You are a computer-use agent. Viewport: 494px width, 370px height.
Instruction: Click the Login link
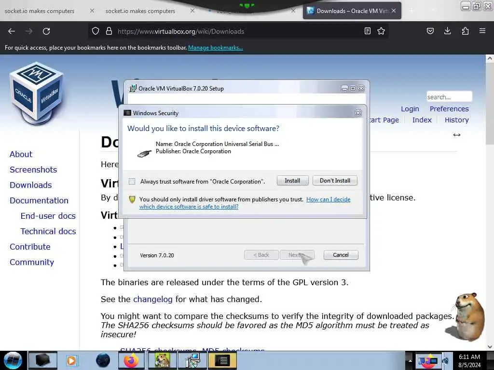coord(410,109)
